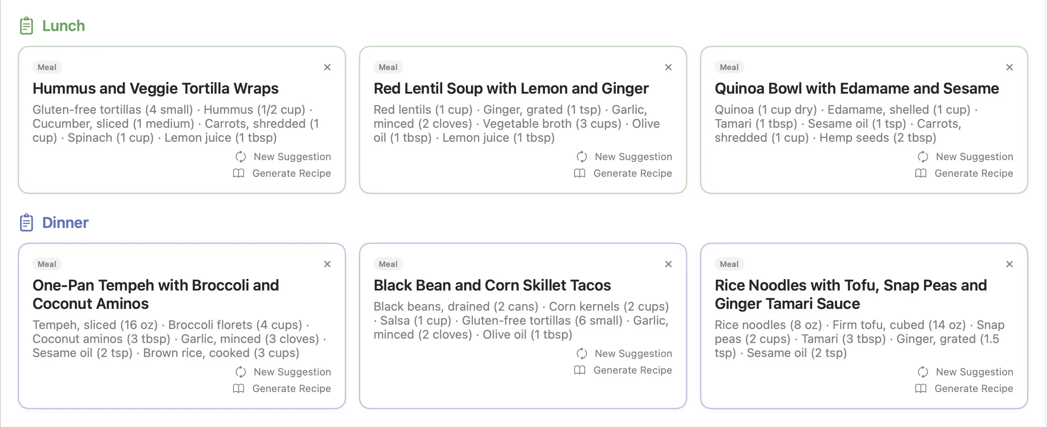1047x427 pixels.
Task: Select the clipboard icon next to Lunch heading
Action: click(27, 25)
